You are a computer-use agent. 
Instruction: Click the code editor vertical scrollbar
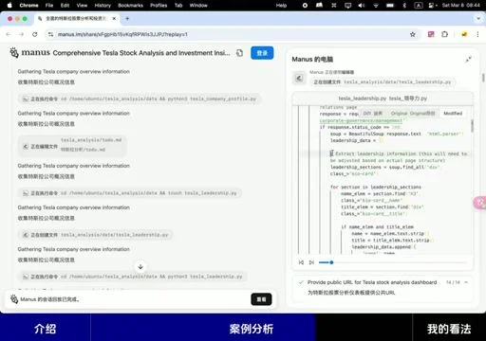pyautogui.click(x=472, y=126)
